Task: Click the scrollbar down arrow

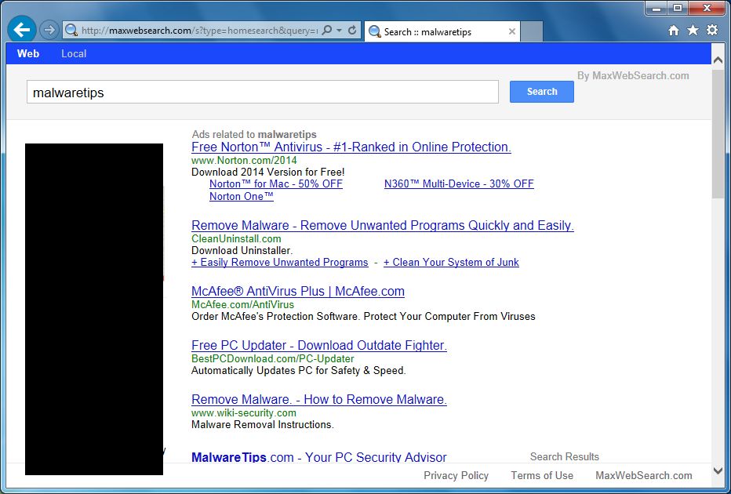Action: pos(718,470)
